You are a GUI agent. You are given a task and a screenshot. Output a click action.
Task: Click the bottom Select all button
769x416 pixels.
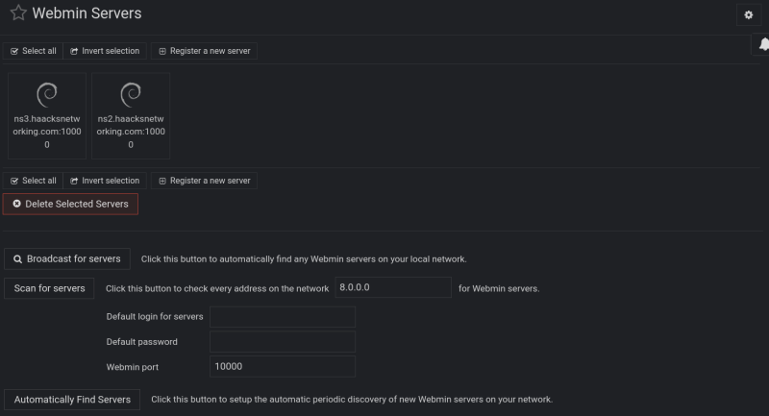(34, 181)
